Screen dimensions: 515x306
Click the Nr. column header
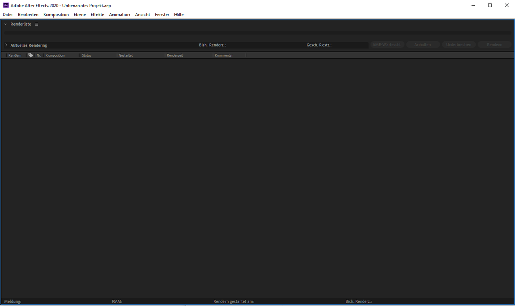click(x=39, y=55)
